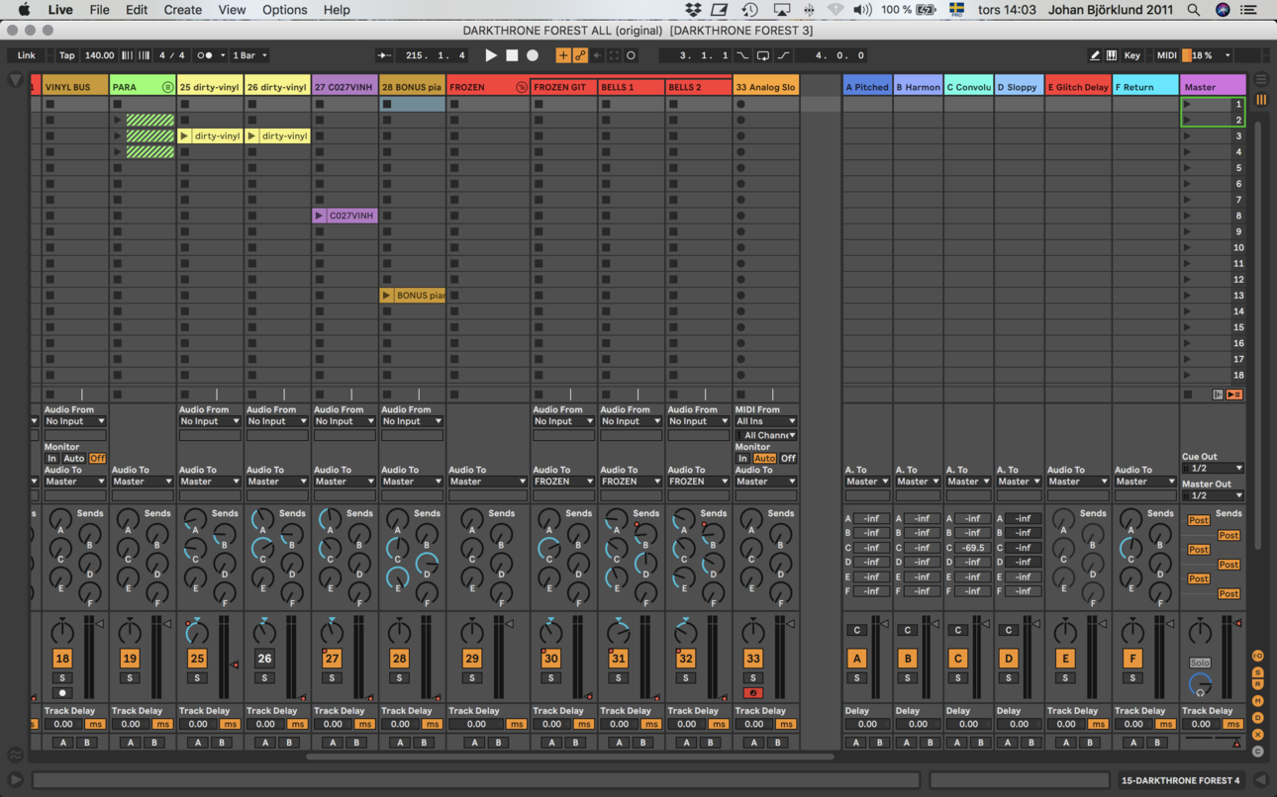Turn off monitoring on VINYL BUS track
This screenshot has width=1277, height=797.
tap(96, 459)
